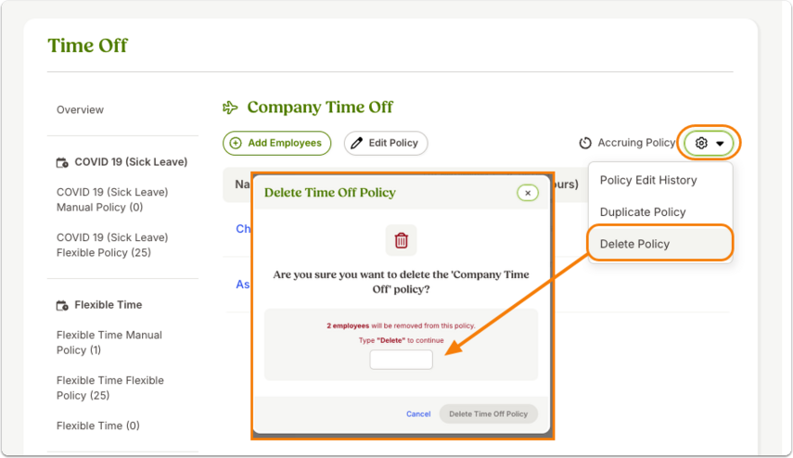The image size is (793, 458).
Task: Click Cancel in the delete dialog
Action: pyautogui.click(x=418, y=414)
